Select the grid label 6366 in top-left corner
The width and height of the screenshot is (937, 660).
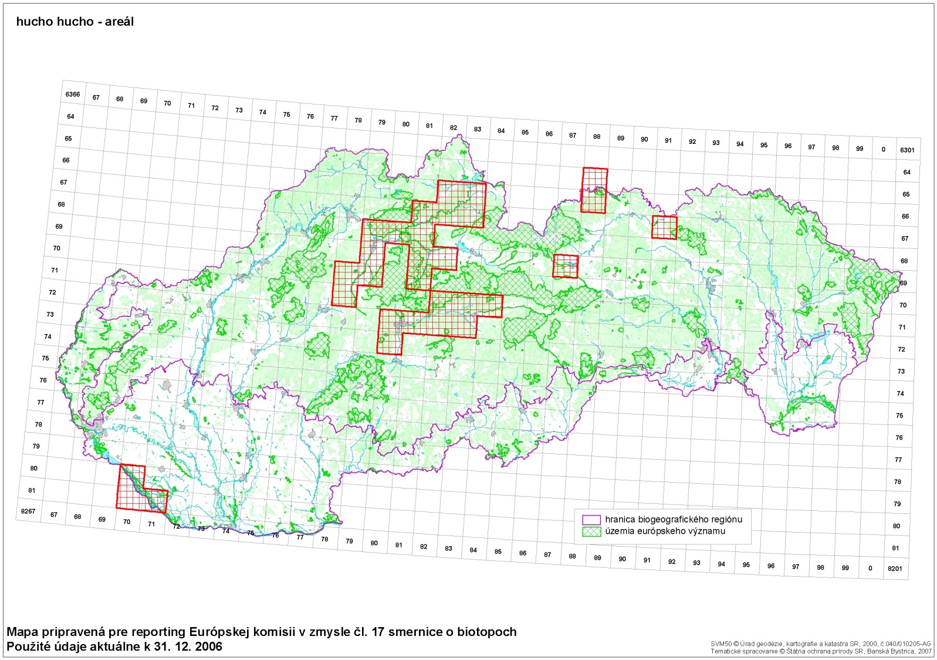click(73, 95)
